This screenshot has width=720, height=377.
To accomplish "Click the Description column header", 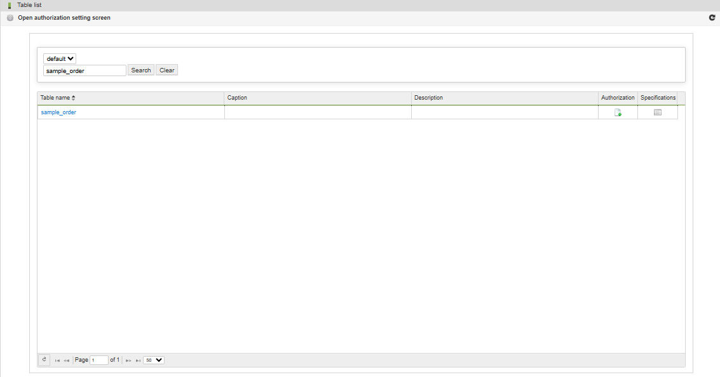I will click(505, 98).
